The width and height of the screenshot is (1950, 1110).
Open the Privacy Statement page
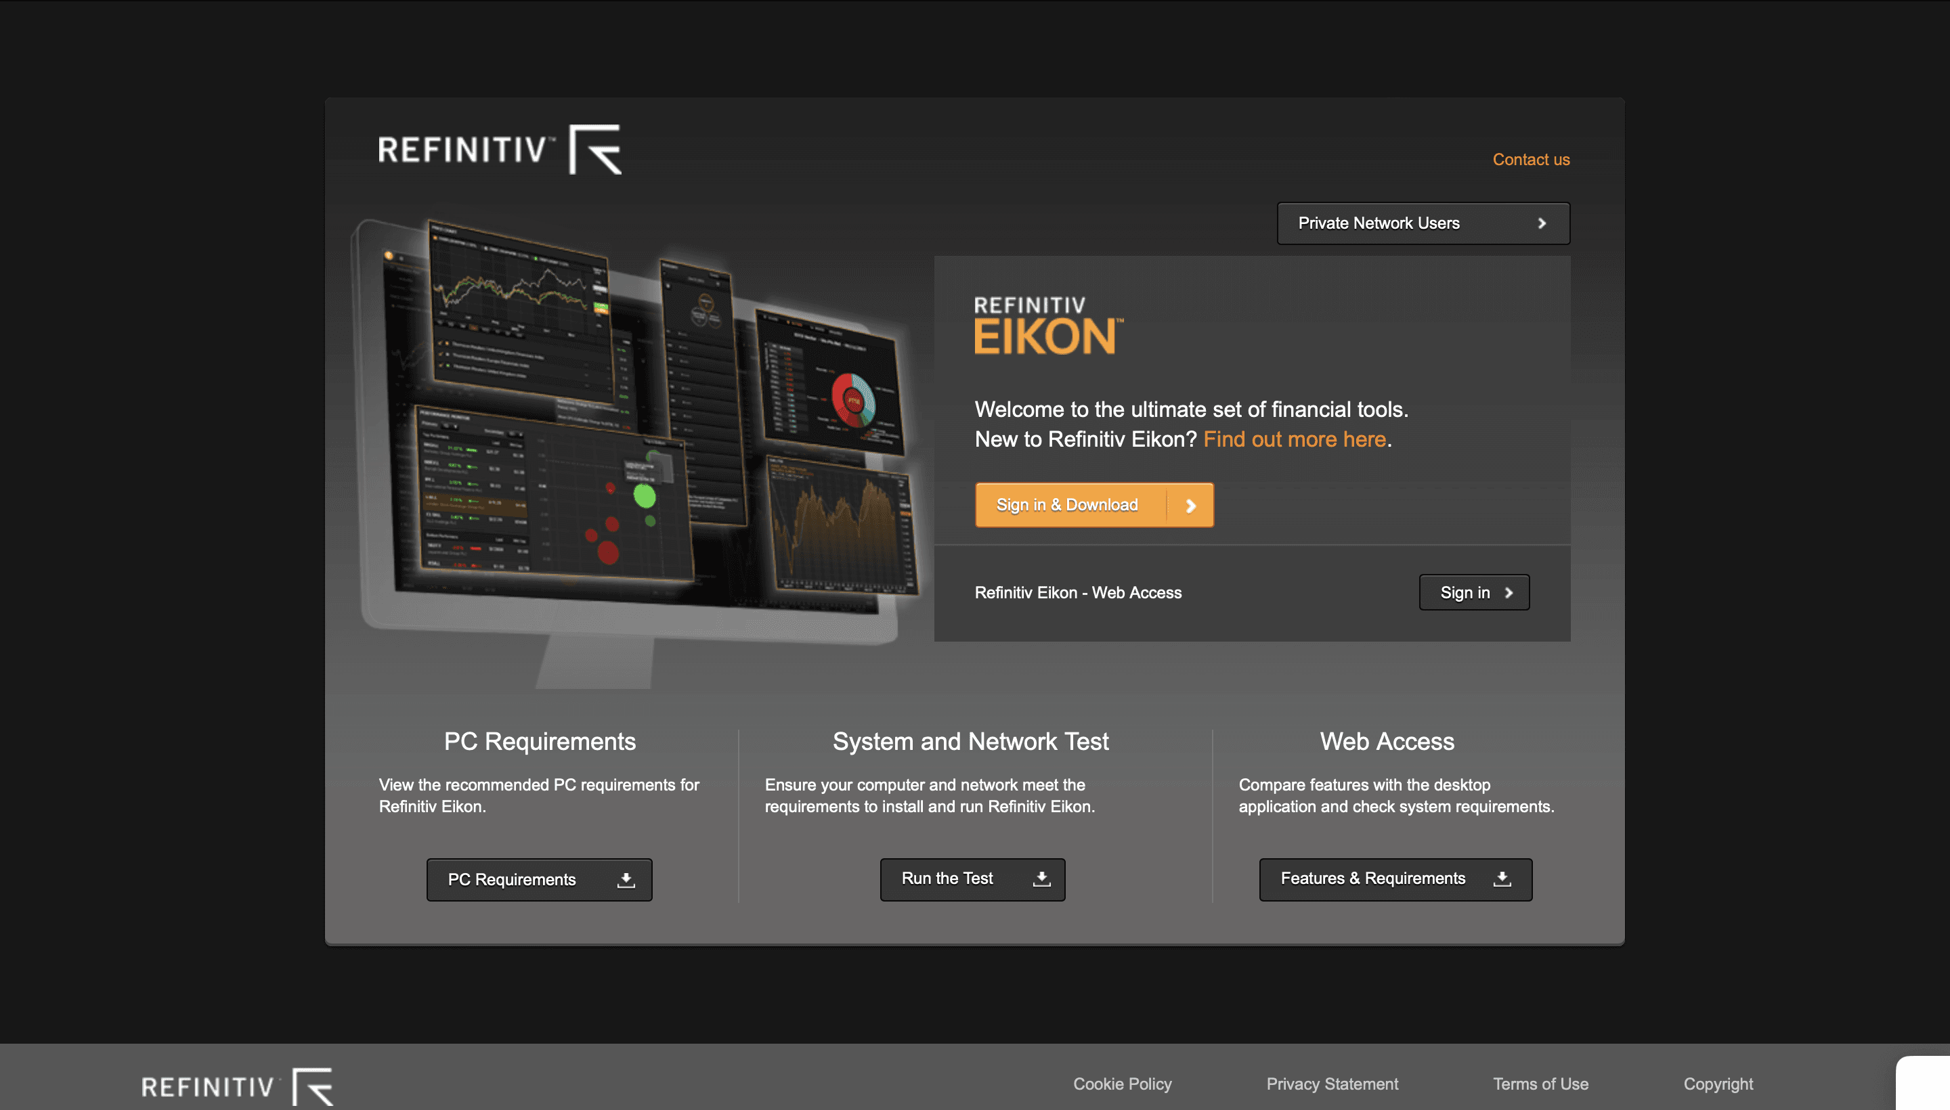click(1332, 1084)
